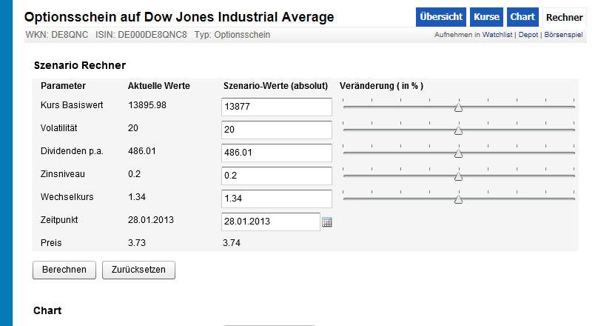
Task: Click the Kurs Basiswert slider handle
Action: (x=458, y=107)
